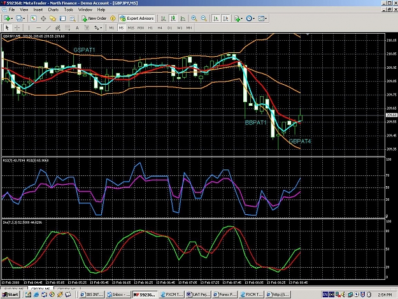Toggle Chart Shift button
Viewport: 398px width, 299px height.
pyautogui.click(x=225, y=18)
